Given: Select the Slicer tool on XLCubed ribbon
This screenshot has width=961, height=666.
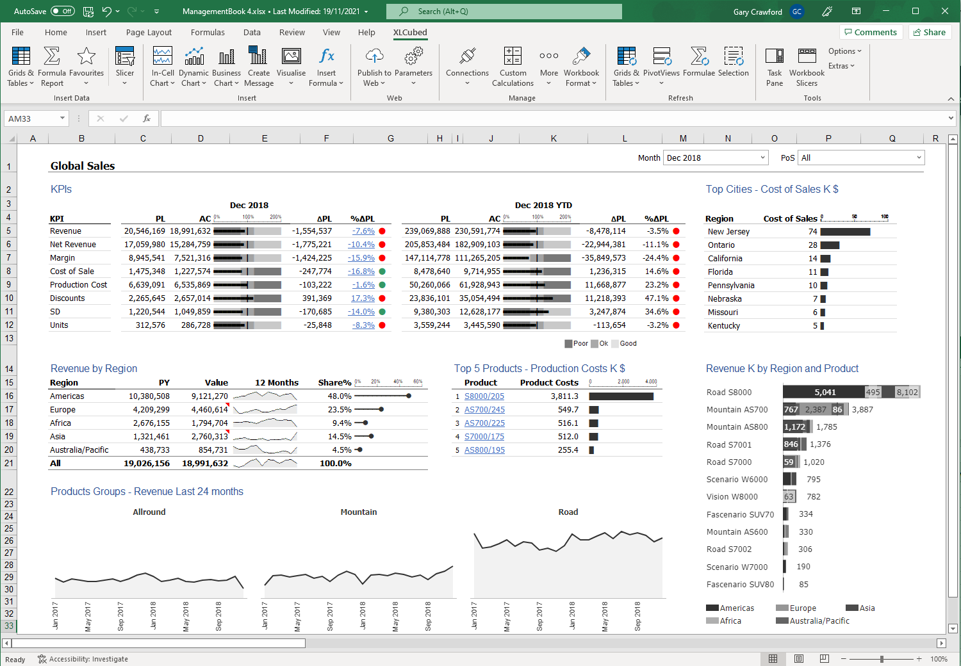Looking at the screenshot, I should click(125, 64).
